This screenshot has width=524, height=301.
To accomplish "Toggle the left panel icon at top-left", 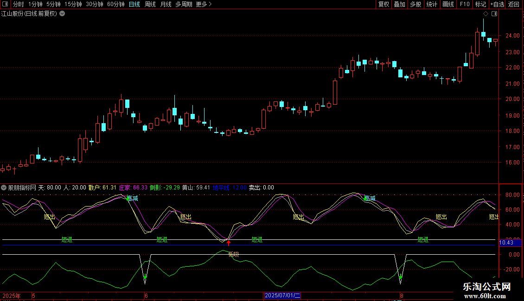I will [x=6, y=5].
